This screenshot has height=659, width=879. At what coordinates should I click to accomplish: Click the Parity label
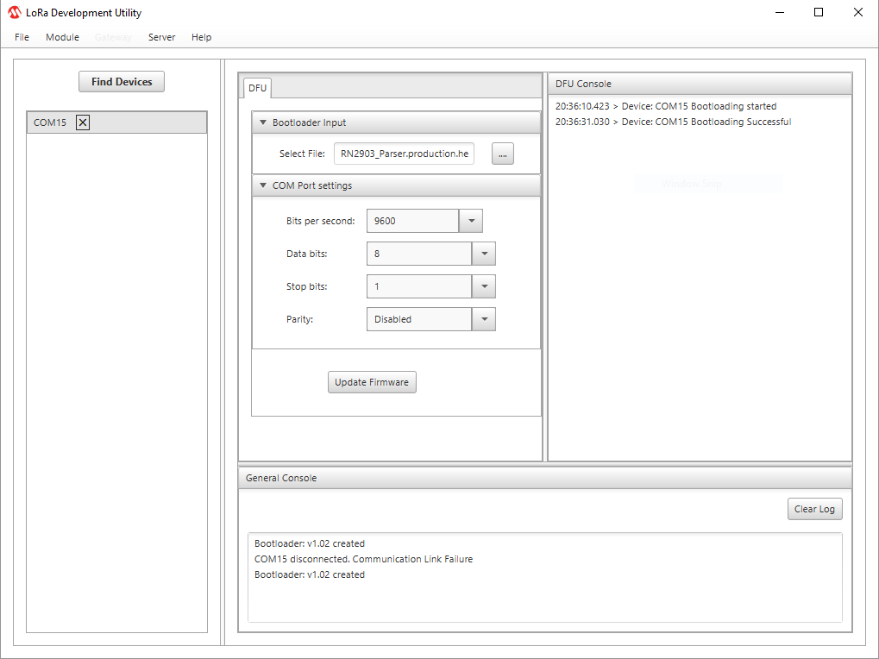point(299,319)
